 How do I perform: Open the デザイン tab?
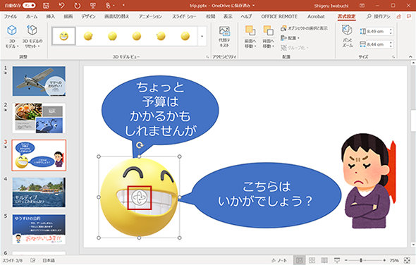(x=88, y=16)
